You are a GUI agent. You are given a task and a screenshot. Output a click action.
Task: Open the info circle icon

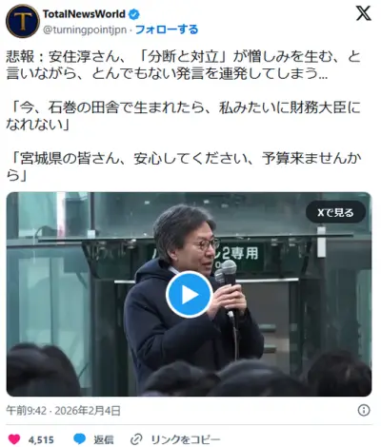tap(364, 410)
